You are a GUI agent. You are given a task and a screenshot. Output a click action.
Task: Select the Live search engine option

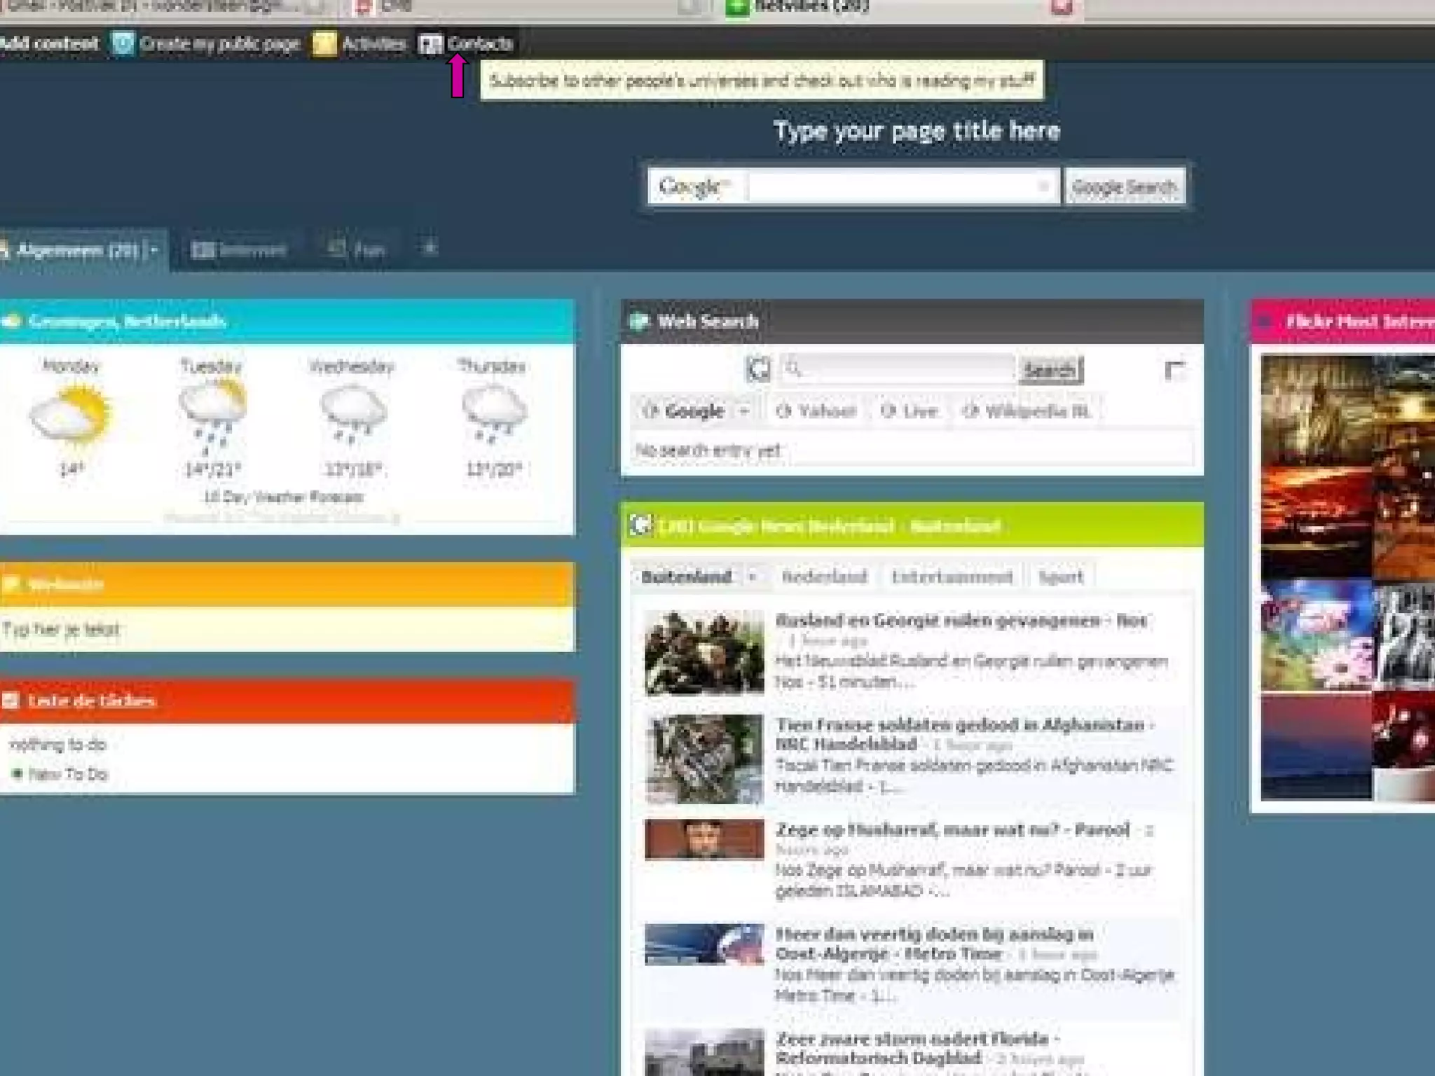[909, 411]
